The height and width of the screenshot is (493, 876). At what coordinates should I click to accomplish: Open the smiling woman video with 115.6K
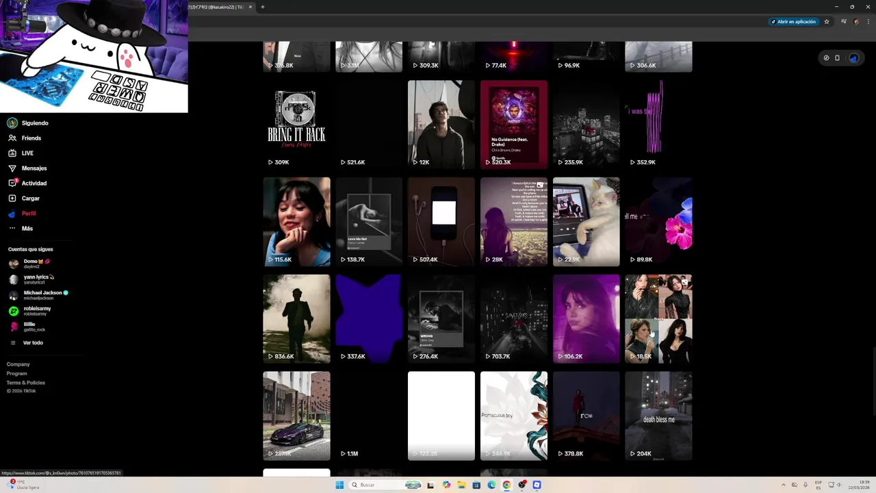[x=296, y=222]
